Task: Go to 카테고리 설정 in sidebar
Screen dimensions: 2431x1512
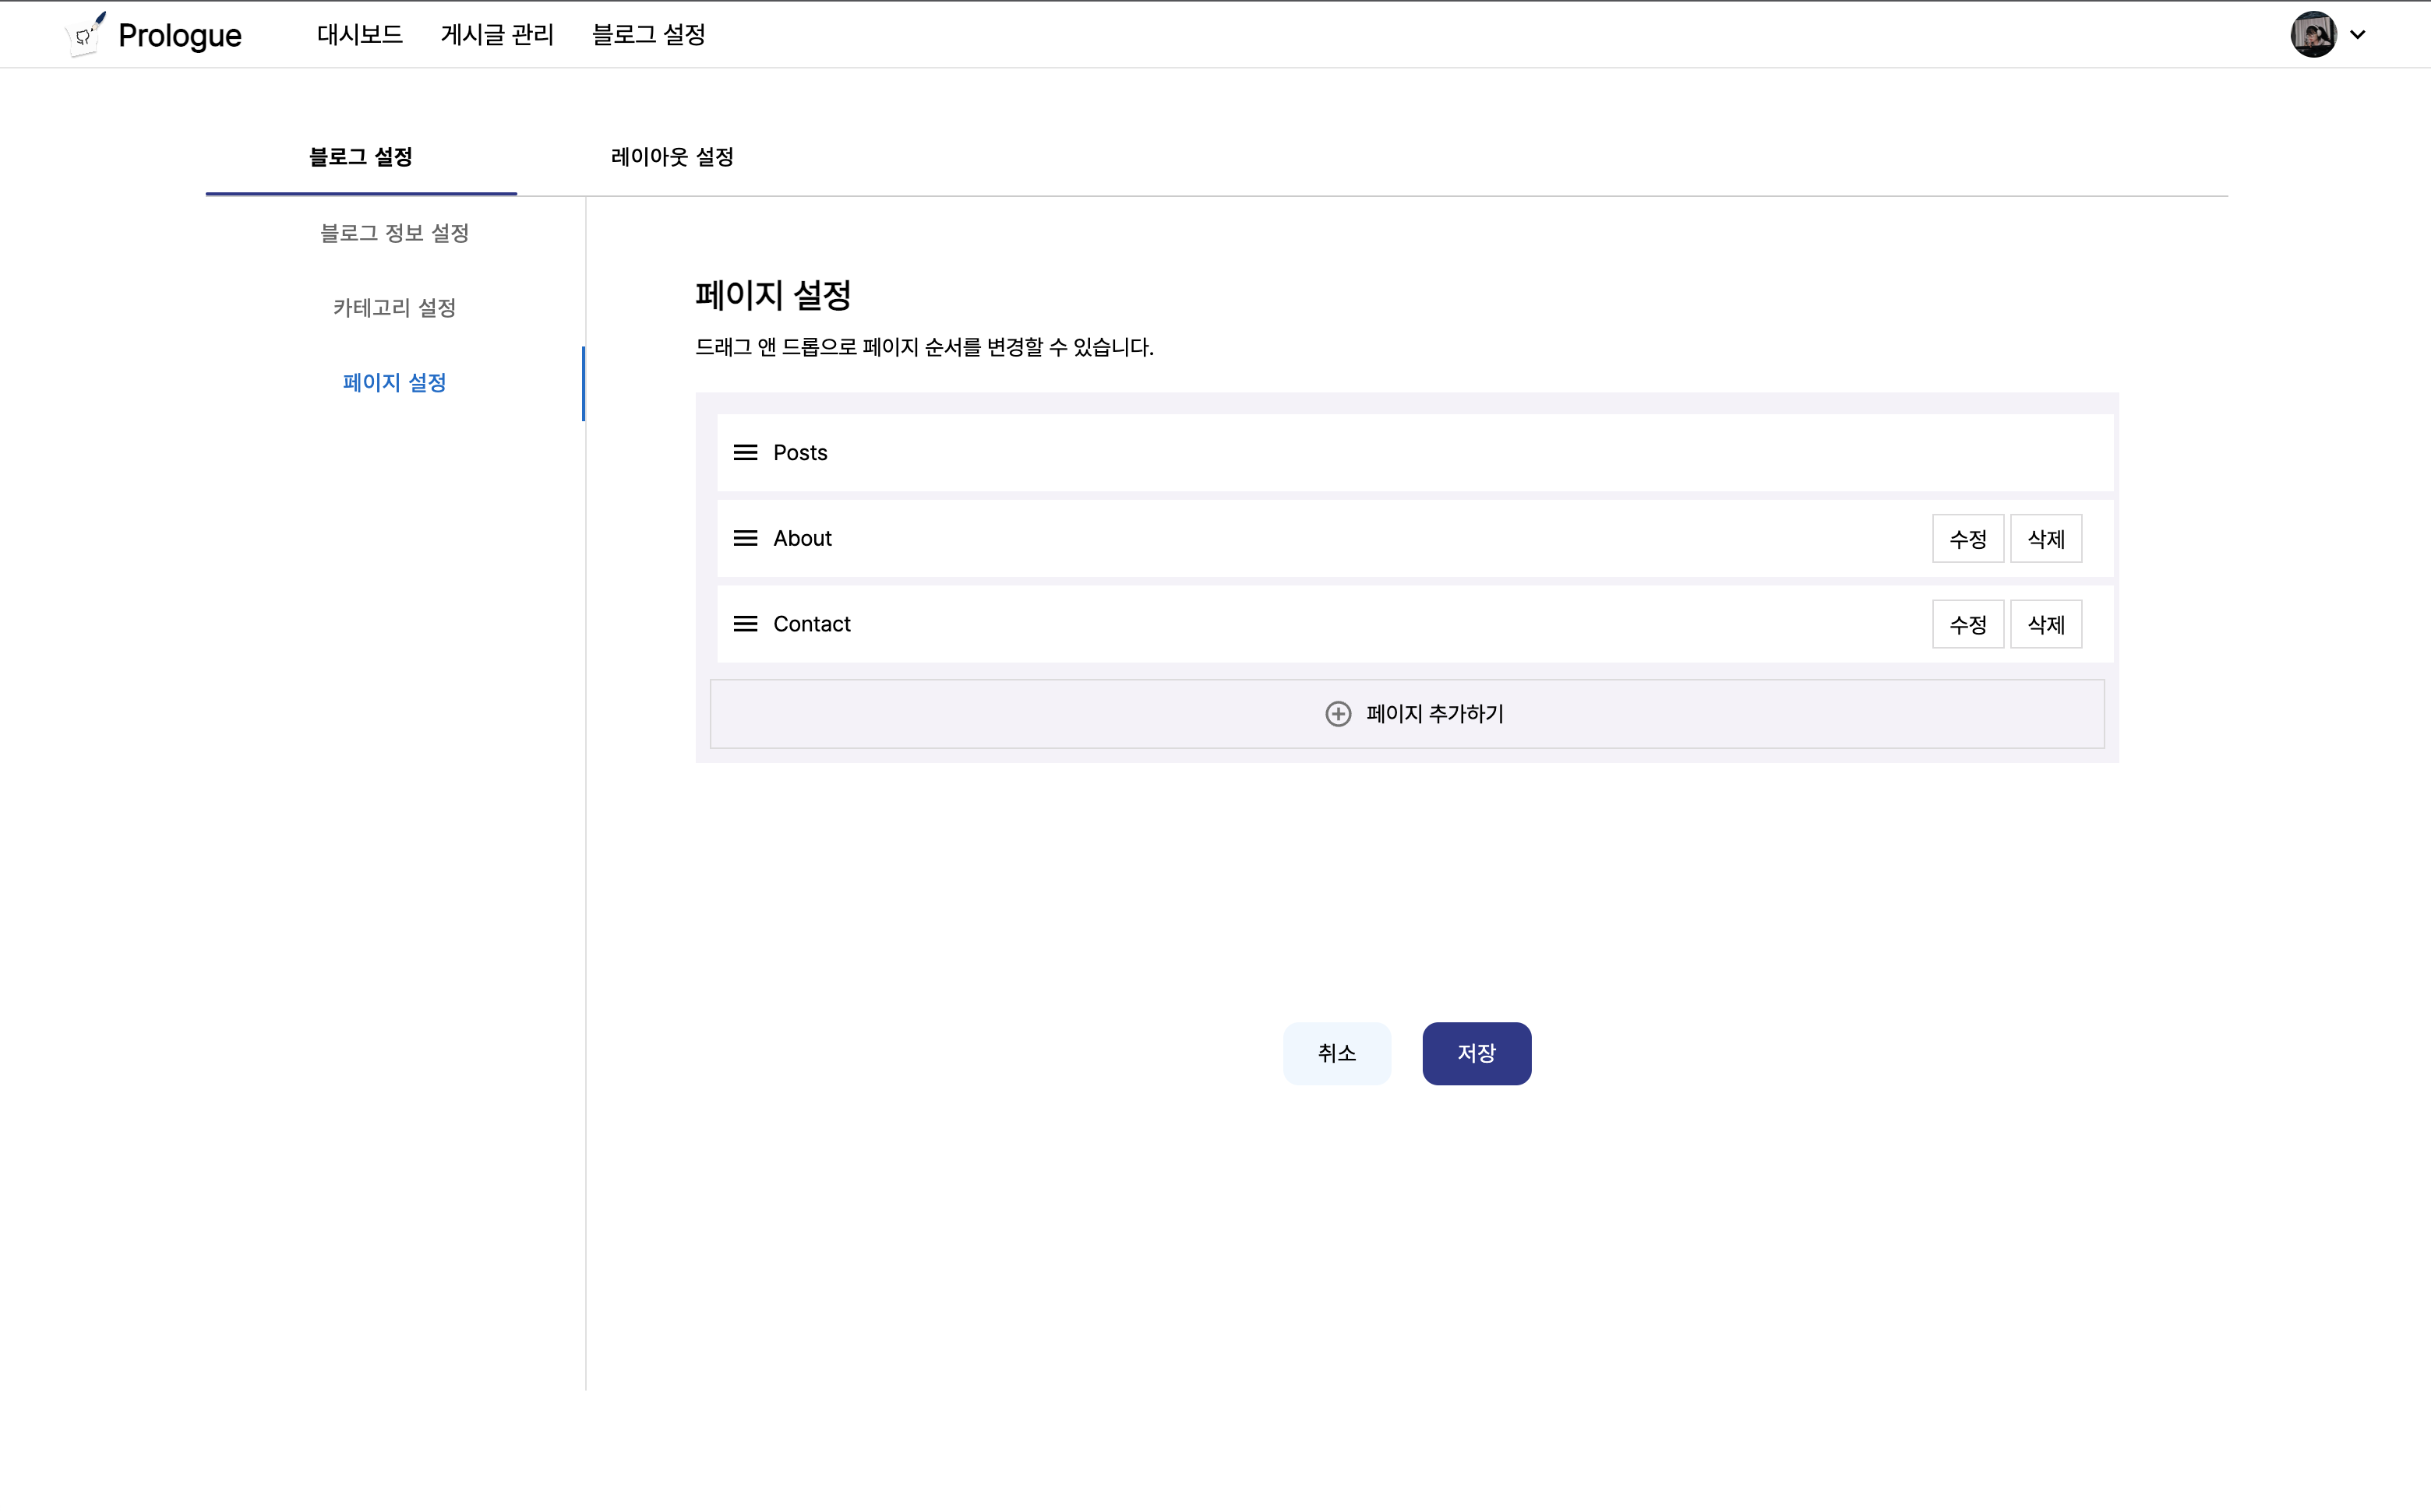Action: point(394,308)
